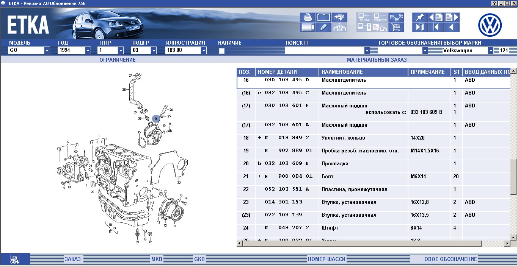Click the computer to server icon
Screen dimensions: 518x267
pos(364,27)
